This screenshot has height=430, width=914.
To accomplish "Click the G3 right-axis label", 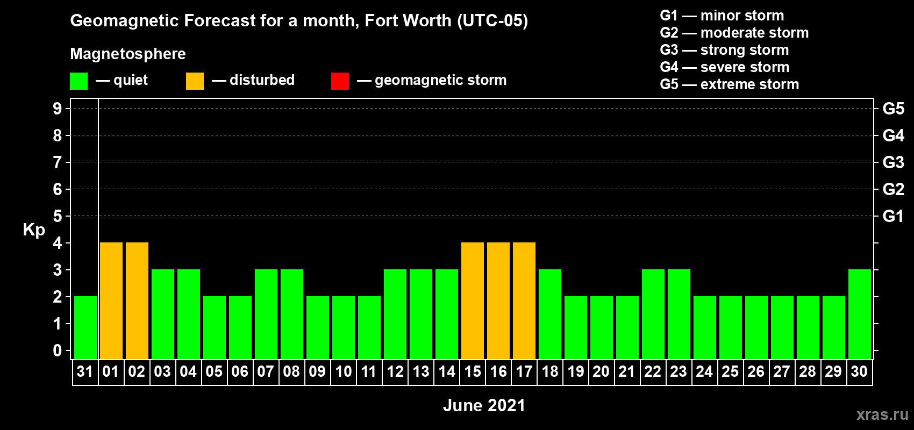I will [894, 162].
